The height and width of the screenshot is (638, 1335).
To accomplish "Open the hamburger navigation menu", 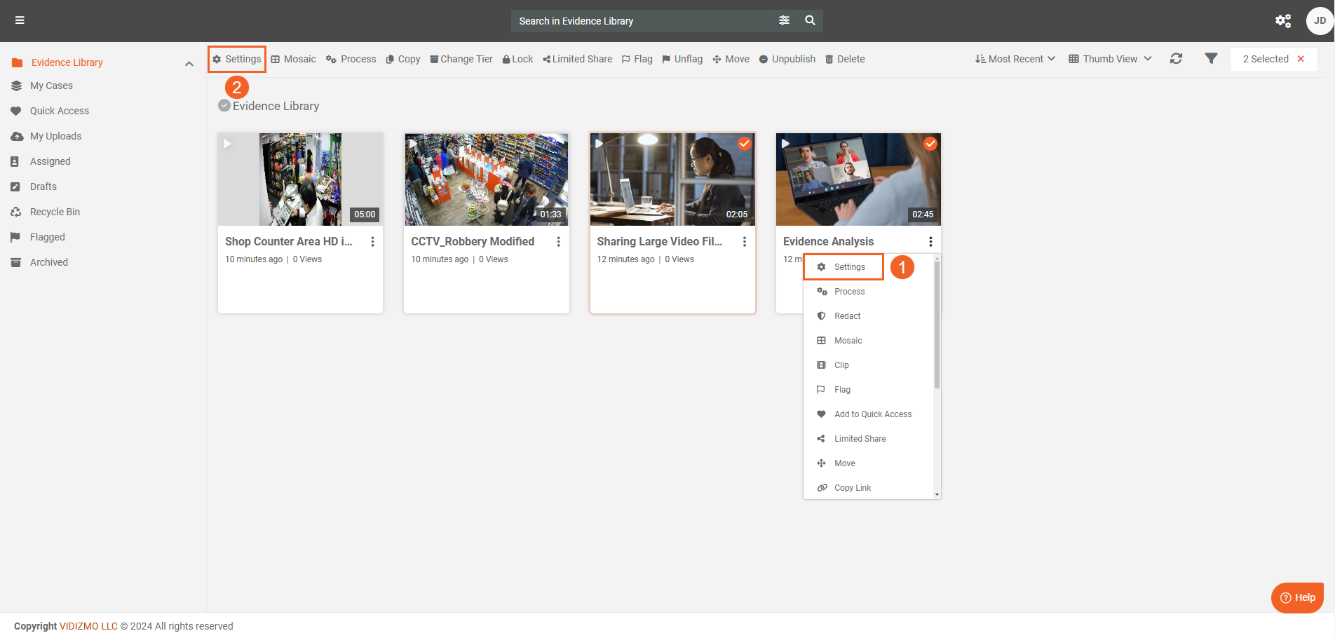I will click(20, 20).
